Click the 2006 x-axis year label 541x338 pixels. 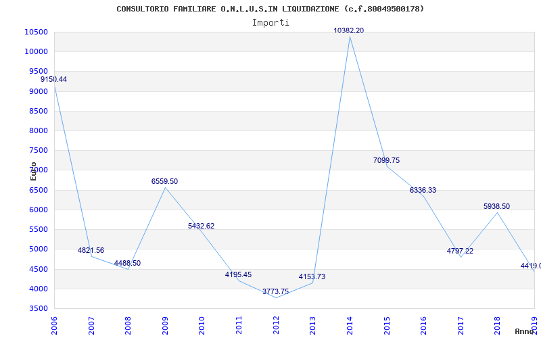coord(54,325)
